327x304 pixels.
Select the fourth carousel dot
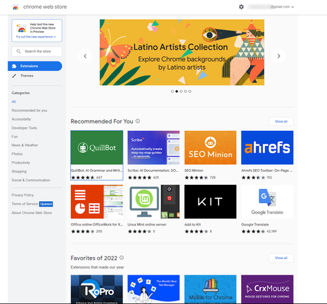click(x=185, y=91)
